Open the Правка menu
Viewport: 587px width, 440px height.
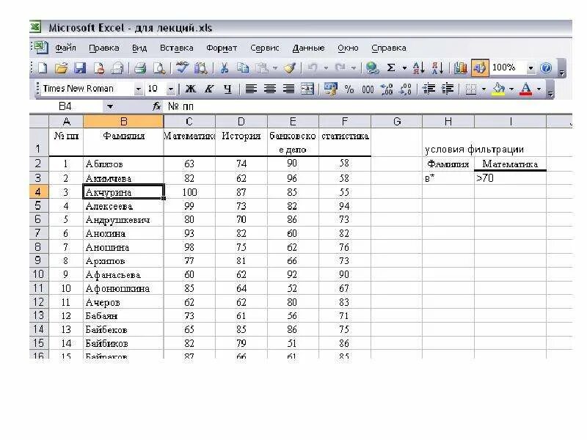[104, 48]
